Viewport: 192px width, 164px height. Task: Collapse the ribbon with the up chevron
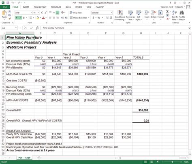pyautogui.click(x=189, y=23)
